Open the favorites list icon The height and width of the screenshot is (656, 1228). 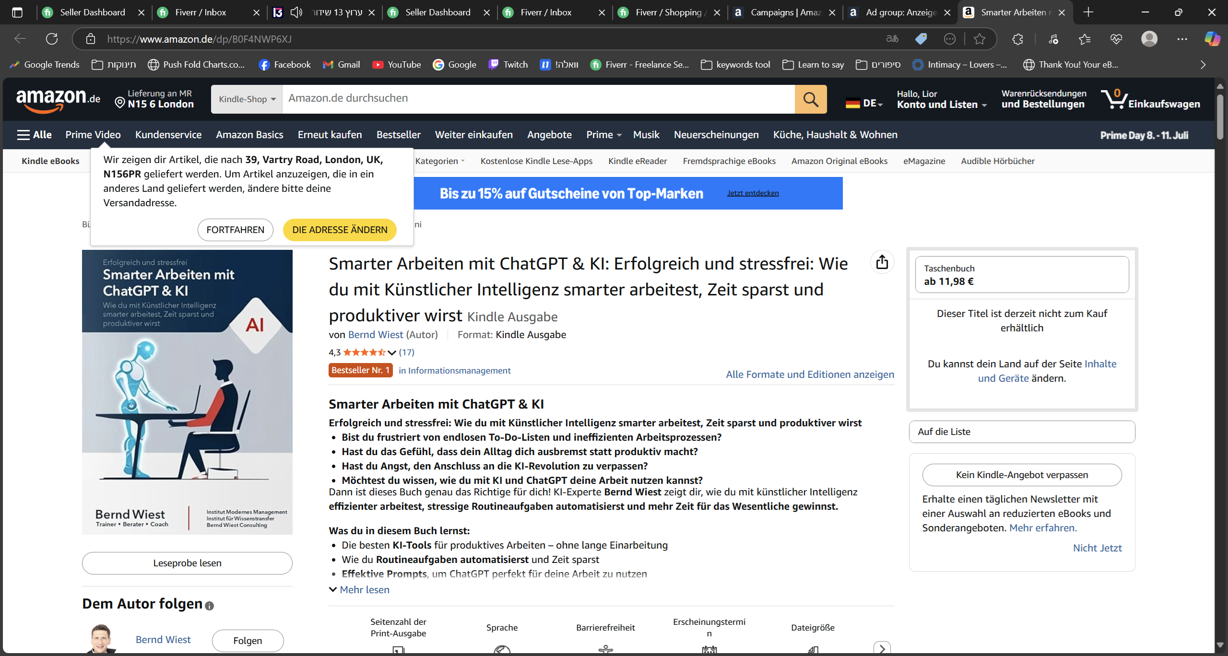1085,39
